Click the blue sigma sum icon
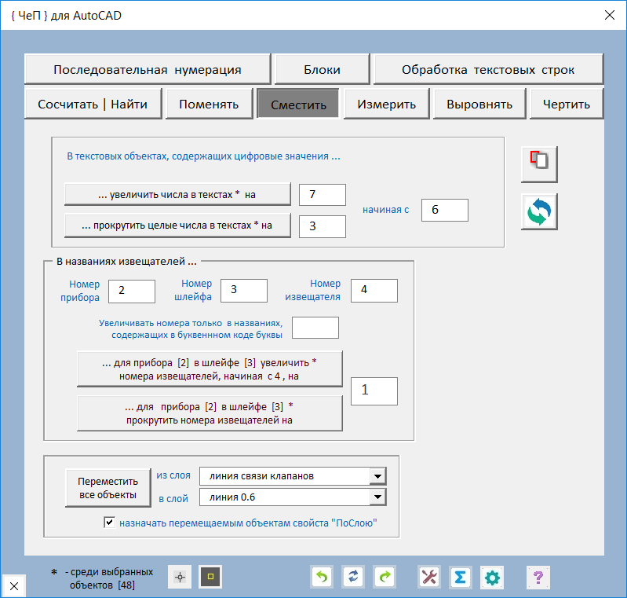This screenshot has height=598, width=627. click(x=461, y=578)
